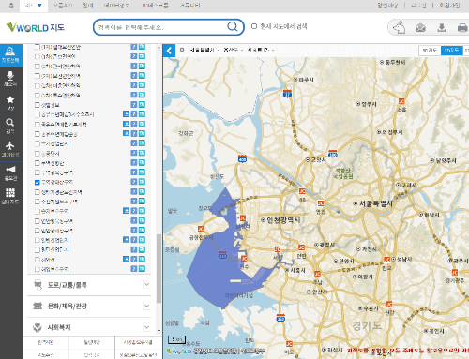Viewport: 469px width, 359px height.
Task: Click dark-blue icon on 습지보호구역 row
Action: pos(126,211)
